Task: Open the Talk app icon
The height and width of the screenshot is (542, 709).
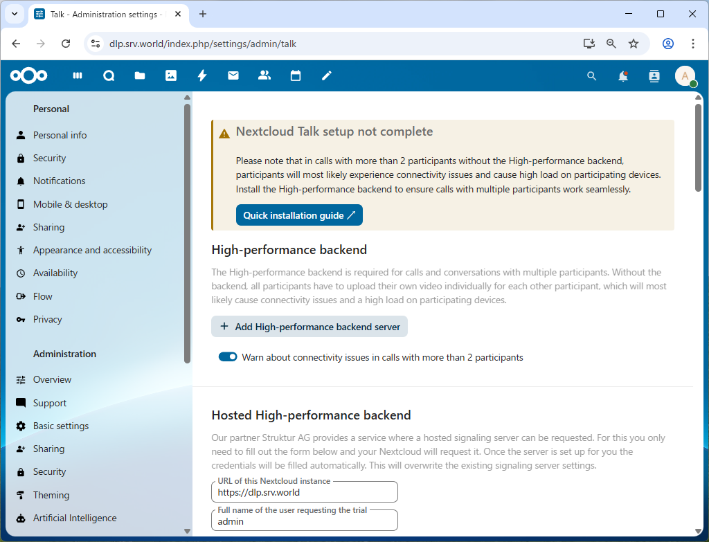Action: pyautogui.click(x=109, y=76)
